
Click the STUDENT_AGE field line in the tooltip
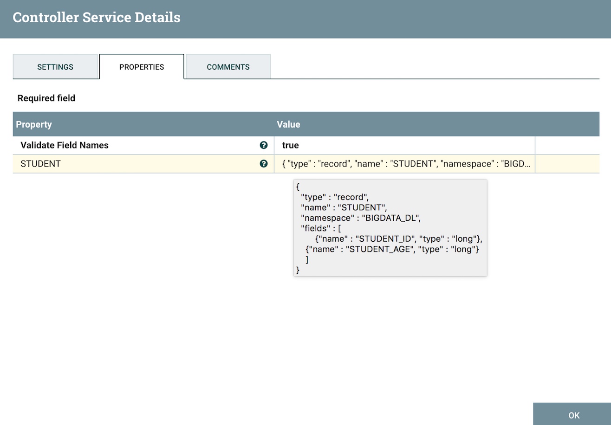point(392,249)
